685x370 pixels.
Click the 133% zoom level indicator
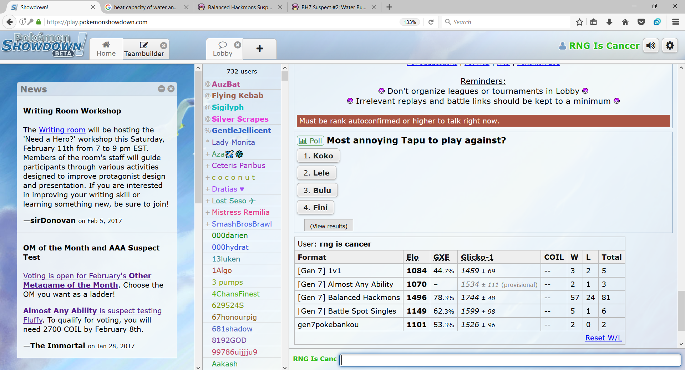click(410, 22)
